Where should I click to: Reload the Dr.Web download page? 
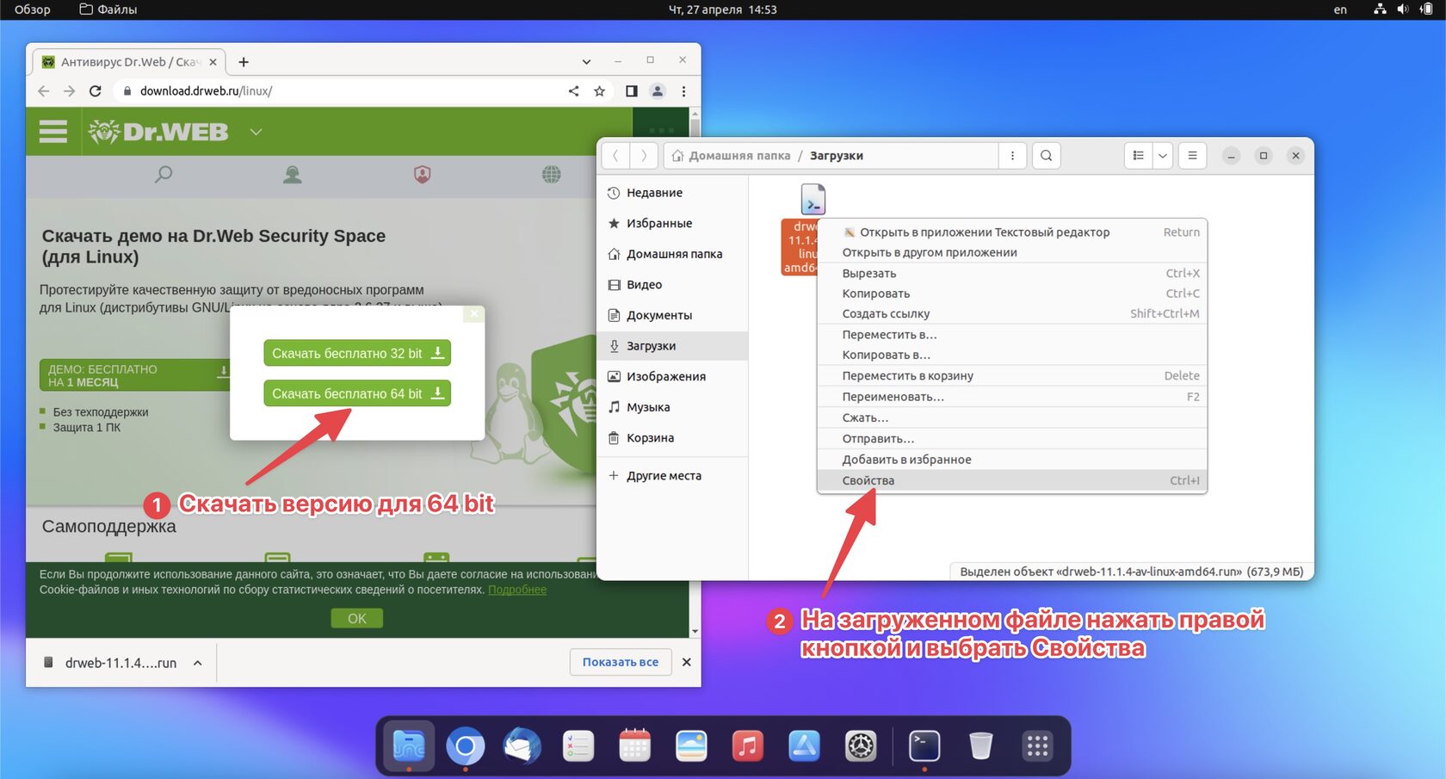coord(96,91)
